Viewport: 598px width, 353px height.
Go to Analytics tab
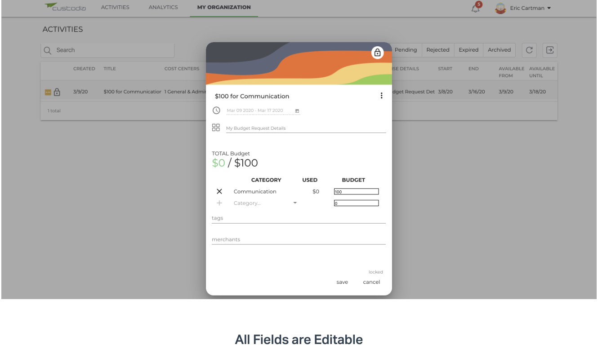coord(163,7)
